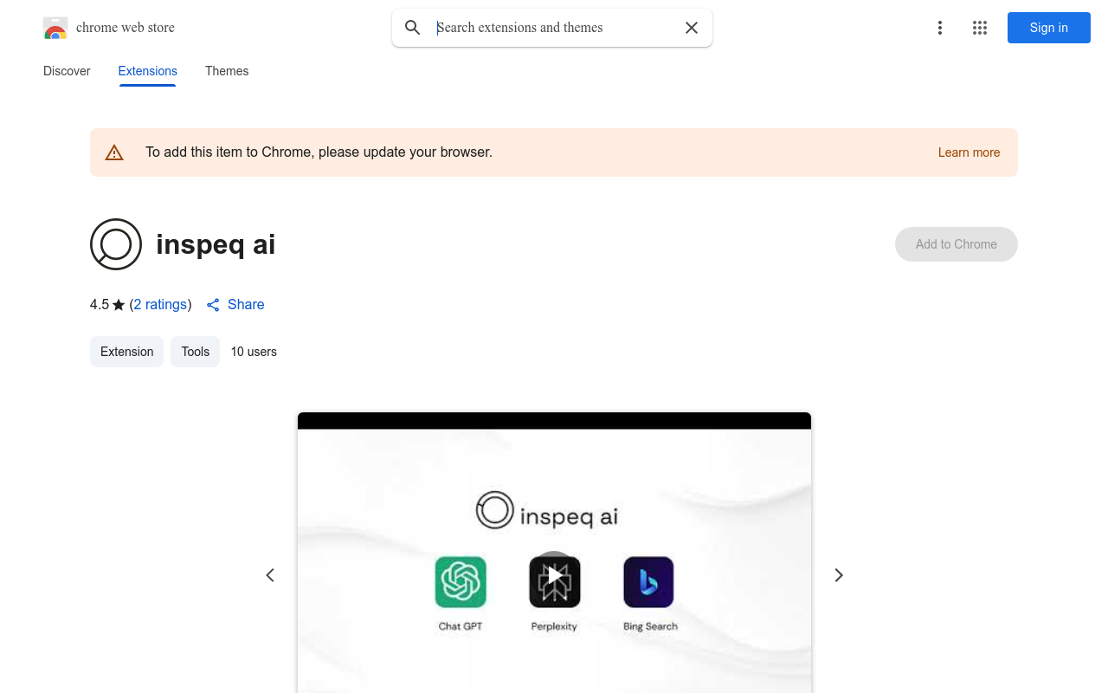Click the rating star icon
The image size is (1108, 693).
(119, 305)
